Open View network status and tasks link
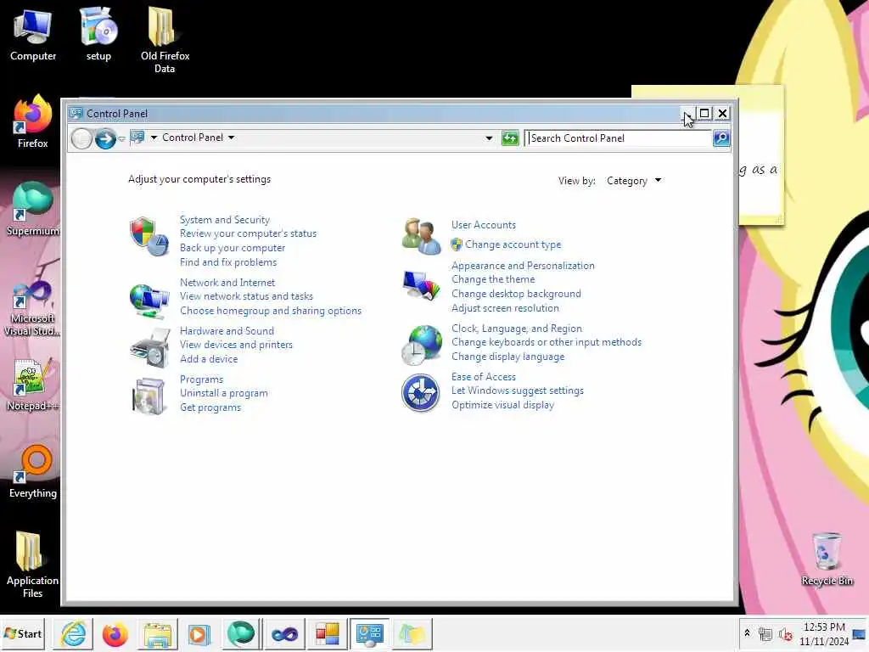 (246, 296)
